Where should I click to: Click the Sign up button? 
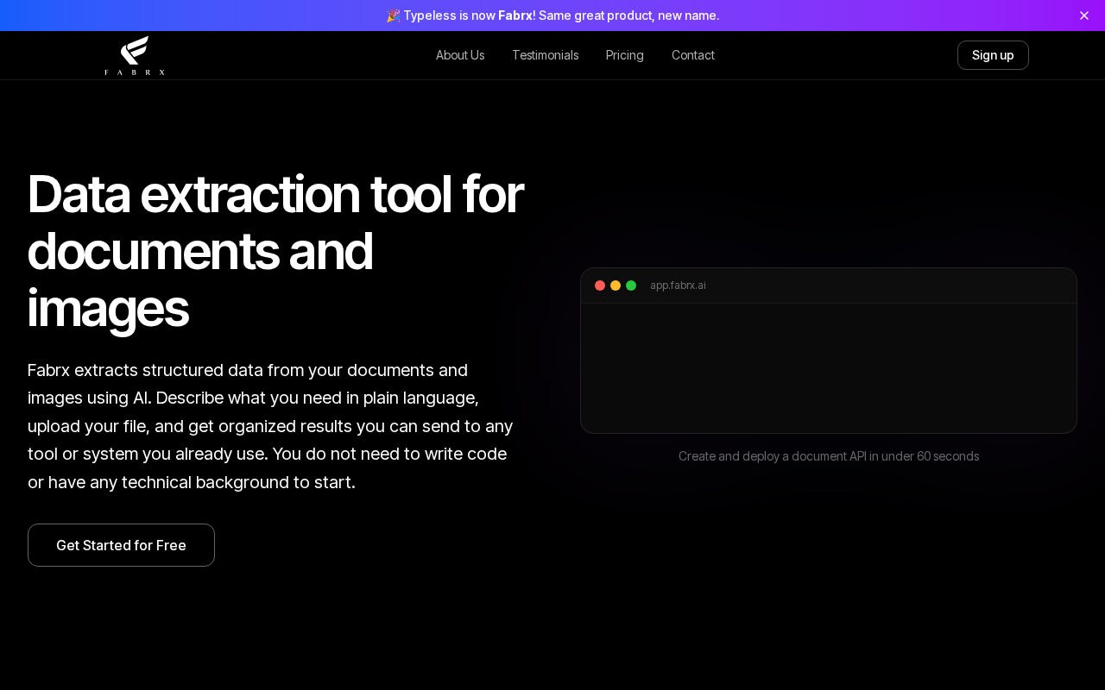coord(993,55)
